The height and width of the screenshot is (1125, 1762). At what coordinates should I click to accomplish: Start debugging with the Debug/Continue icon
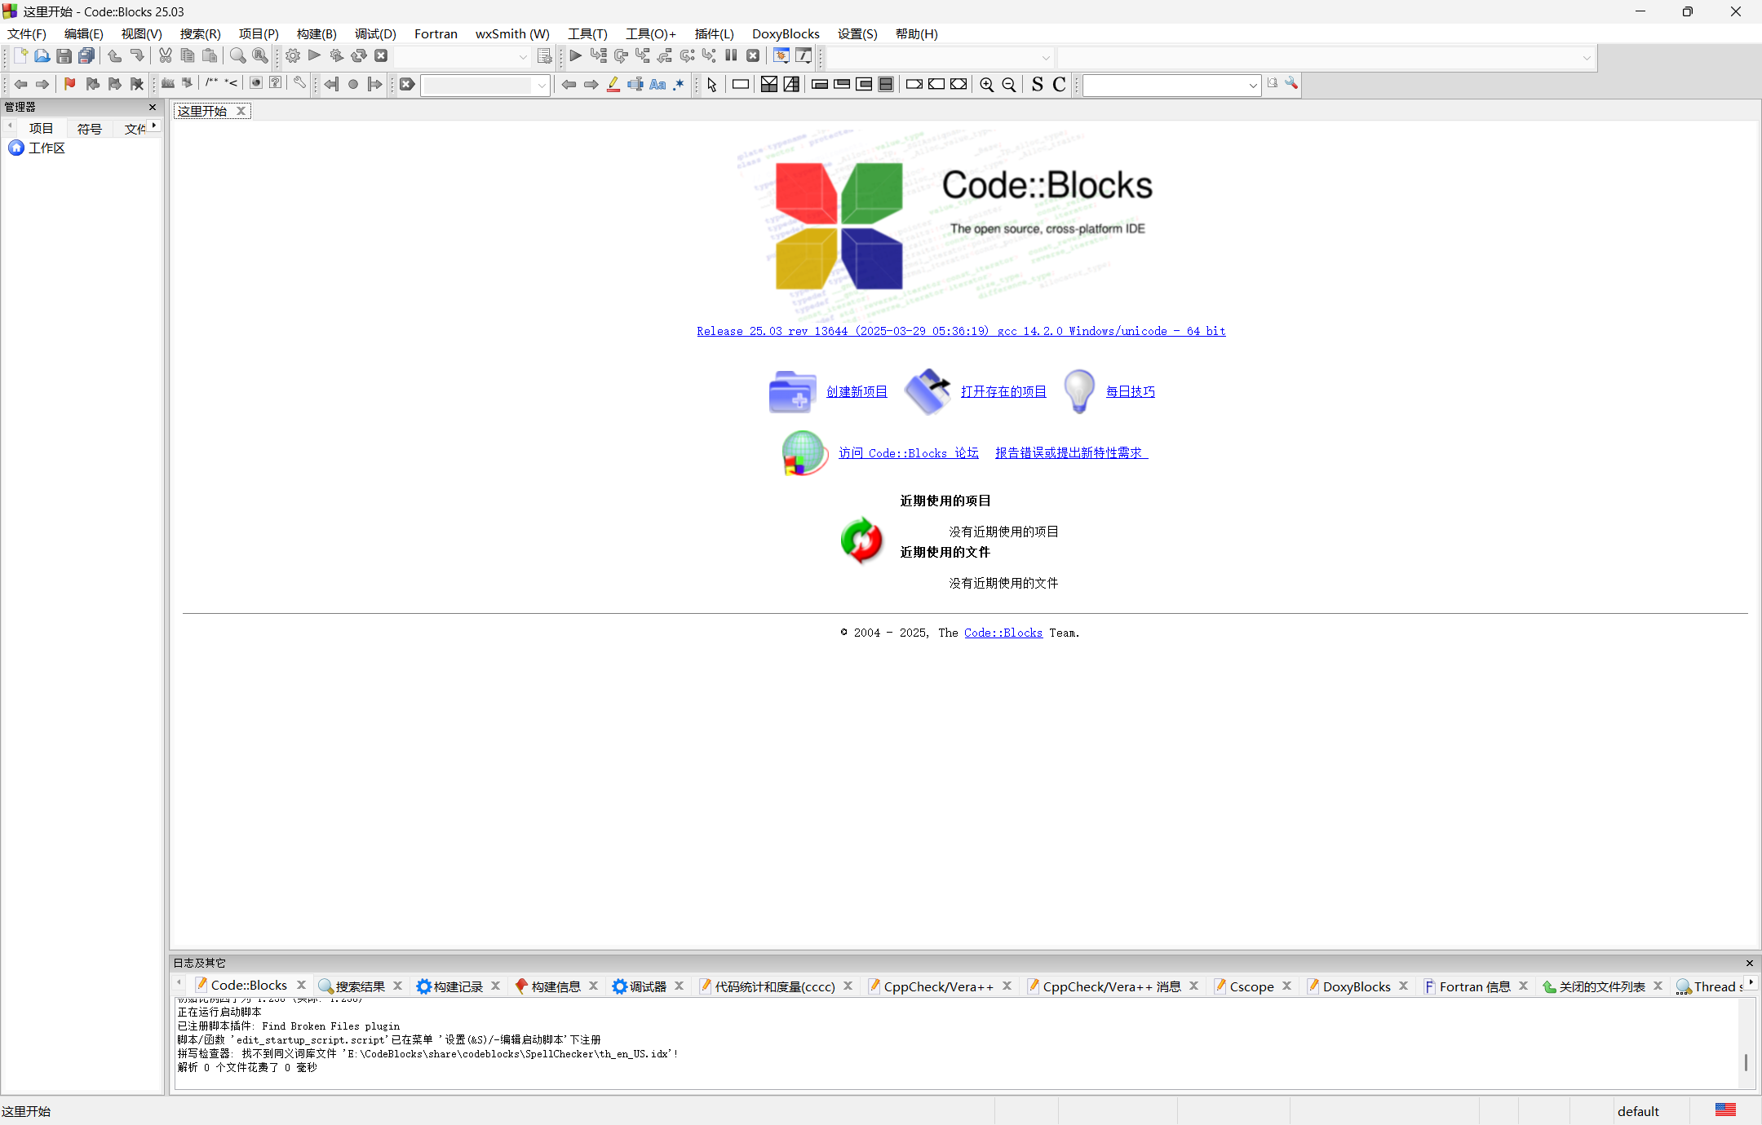click(x=576, y=55)
